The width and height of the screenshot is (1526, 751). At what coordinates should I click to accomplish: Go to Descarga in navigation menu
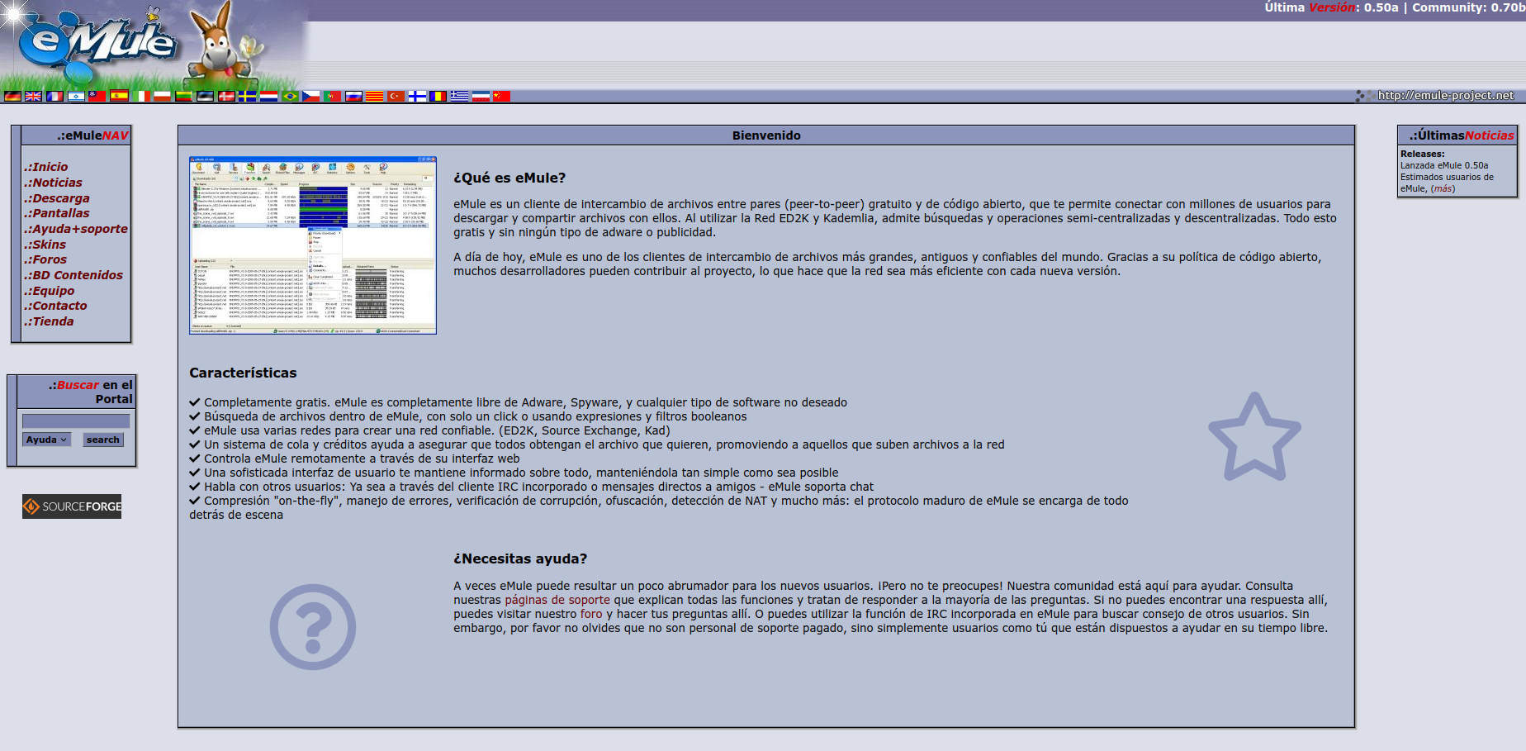coord(56,198)
